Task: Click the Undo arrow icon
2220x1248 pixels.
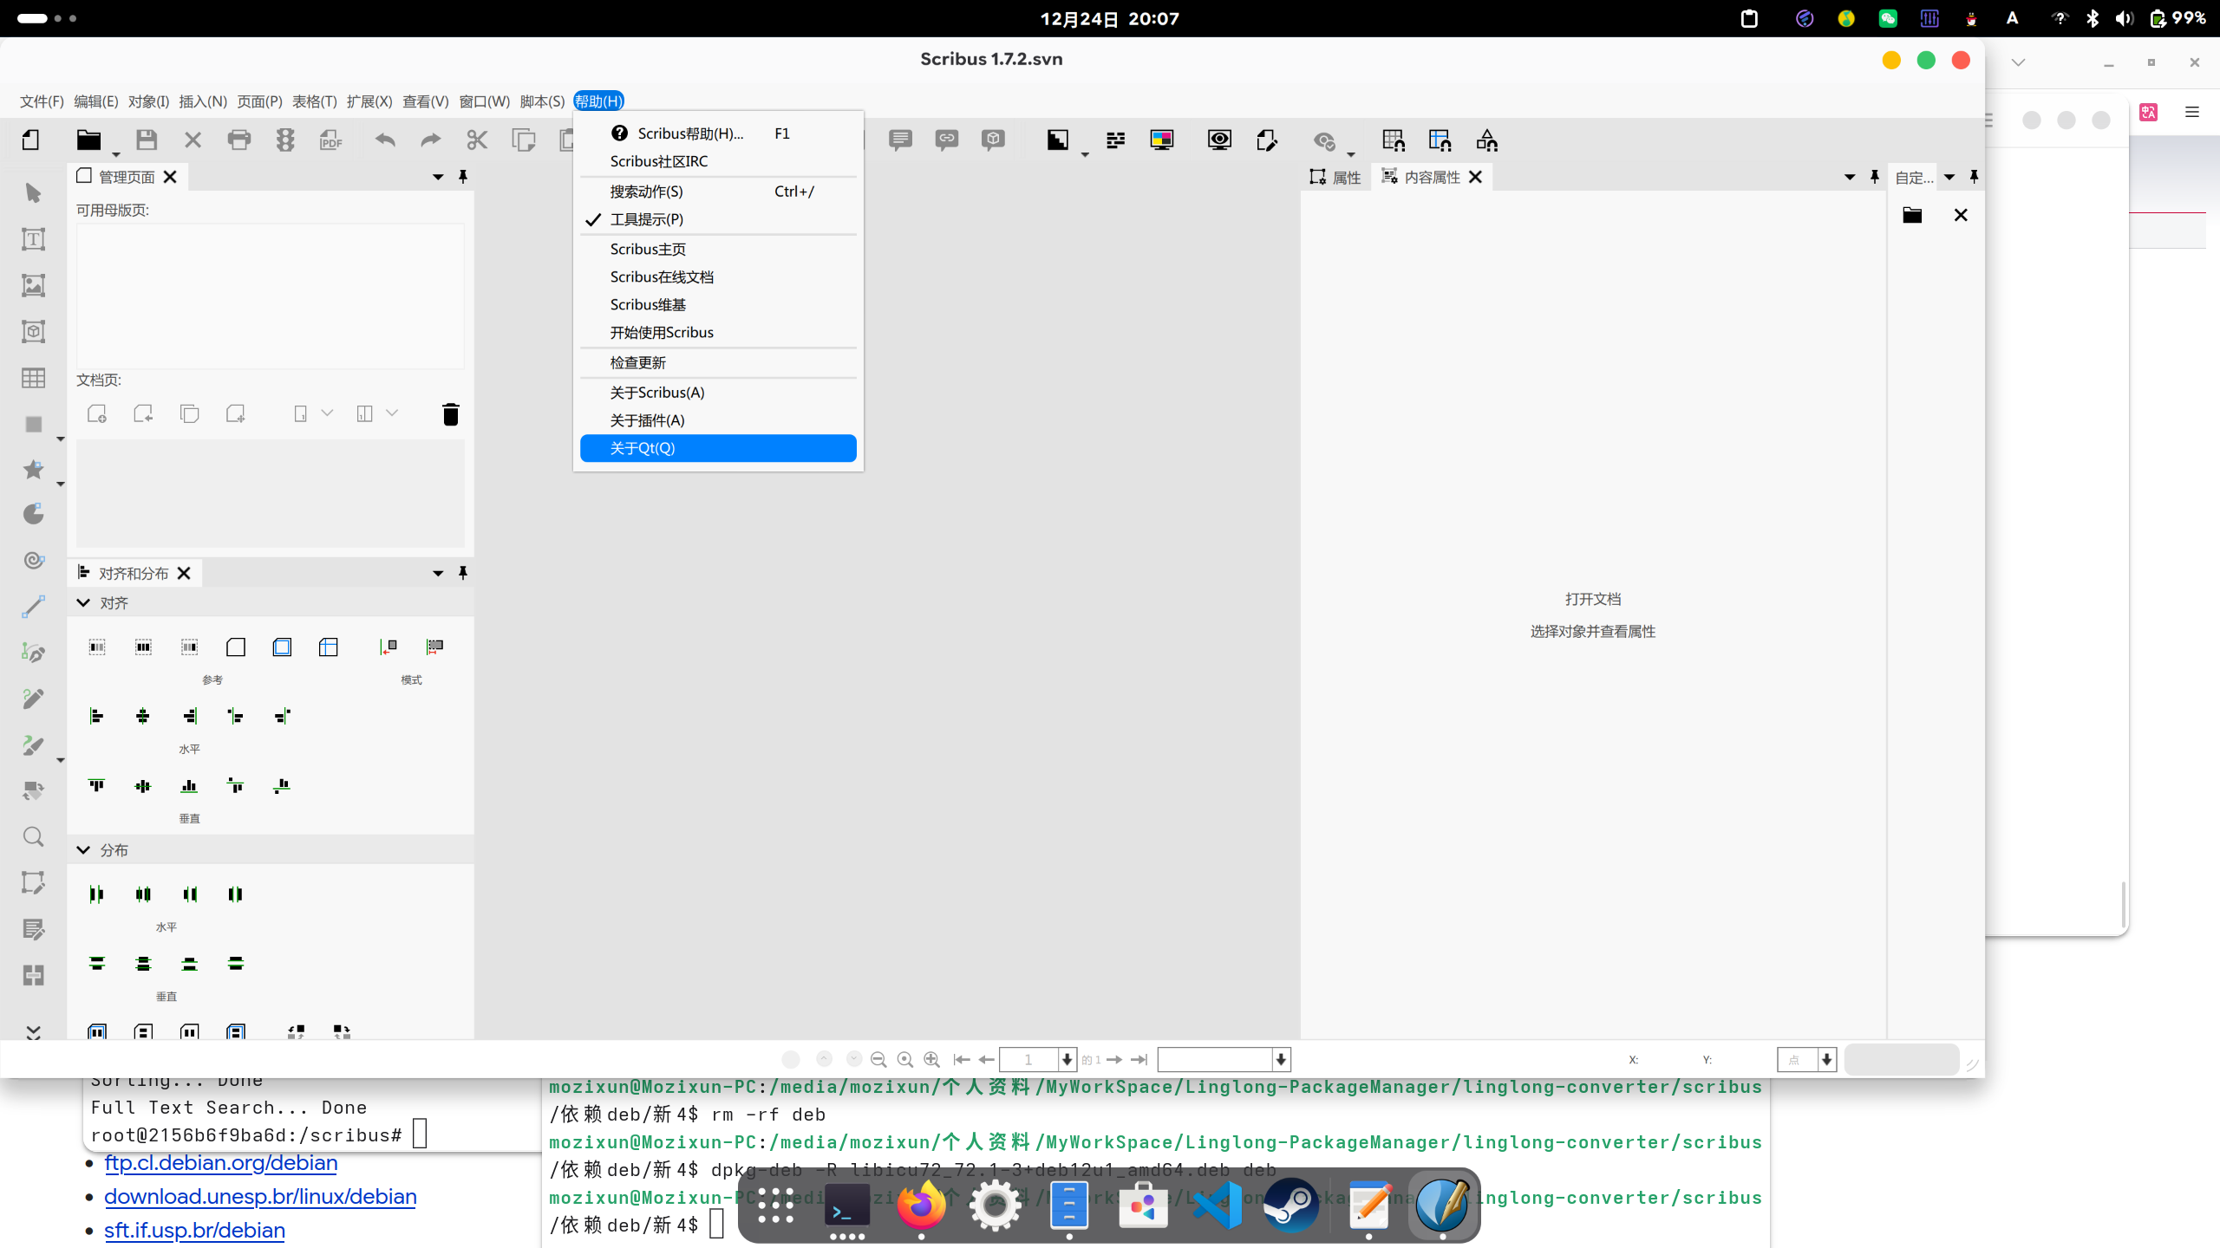Action: click(x=385, y=140)
